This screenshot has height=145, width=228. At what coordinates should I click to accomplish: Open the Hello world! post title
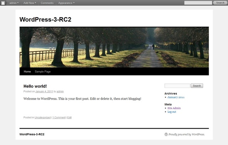(x=35, y=86)
